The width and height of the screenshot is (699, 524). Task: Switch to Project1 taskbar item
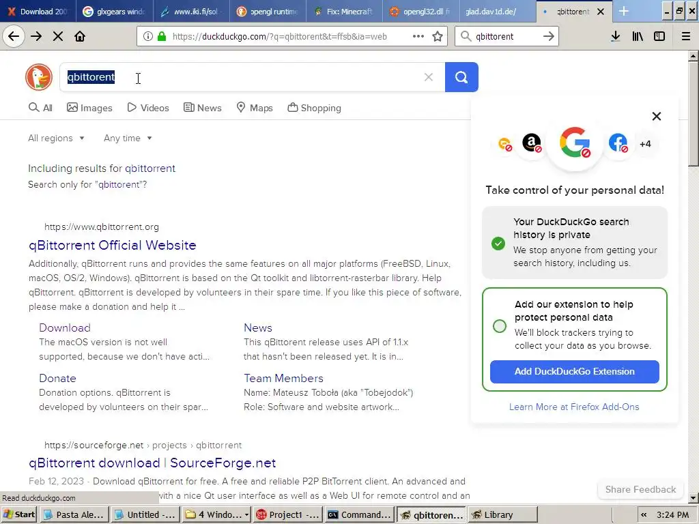[287, 514]
